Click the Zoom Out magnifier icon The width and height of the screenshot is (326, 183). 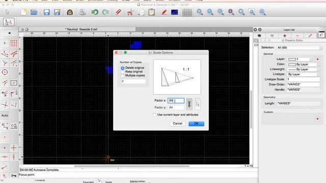pos(210,12)
